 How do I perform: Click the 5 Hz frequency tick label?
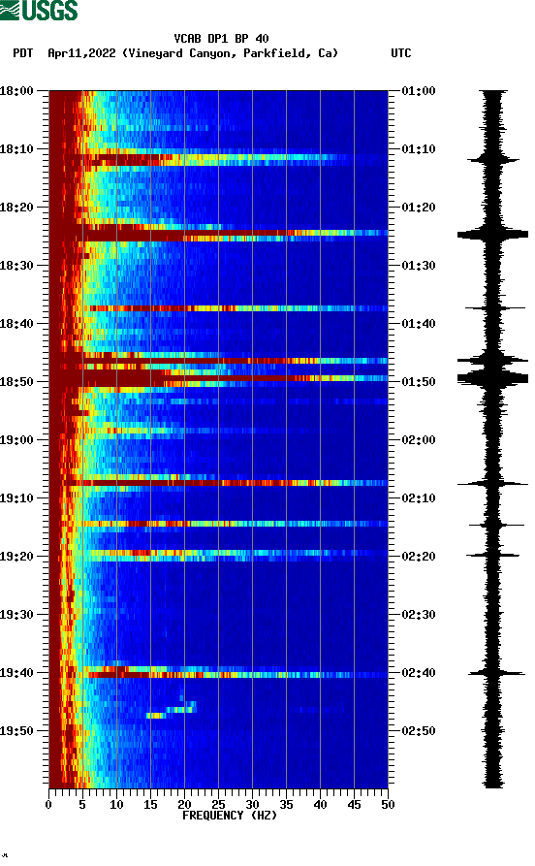click(82, 805)
